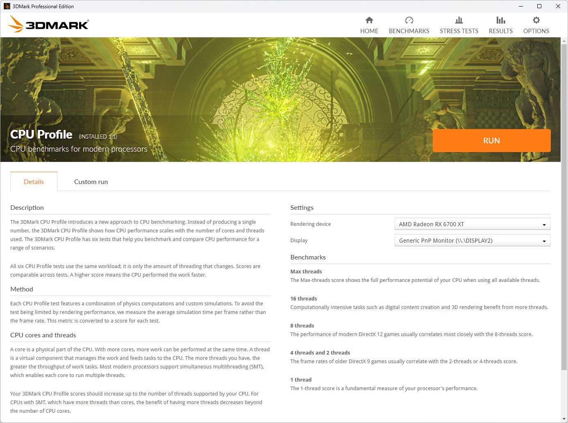Click the Home house icon
Screen dimensions: 568x423
click(x=369, y=20)
